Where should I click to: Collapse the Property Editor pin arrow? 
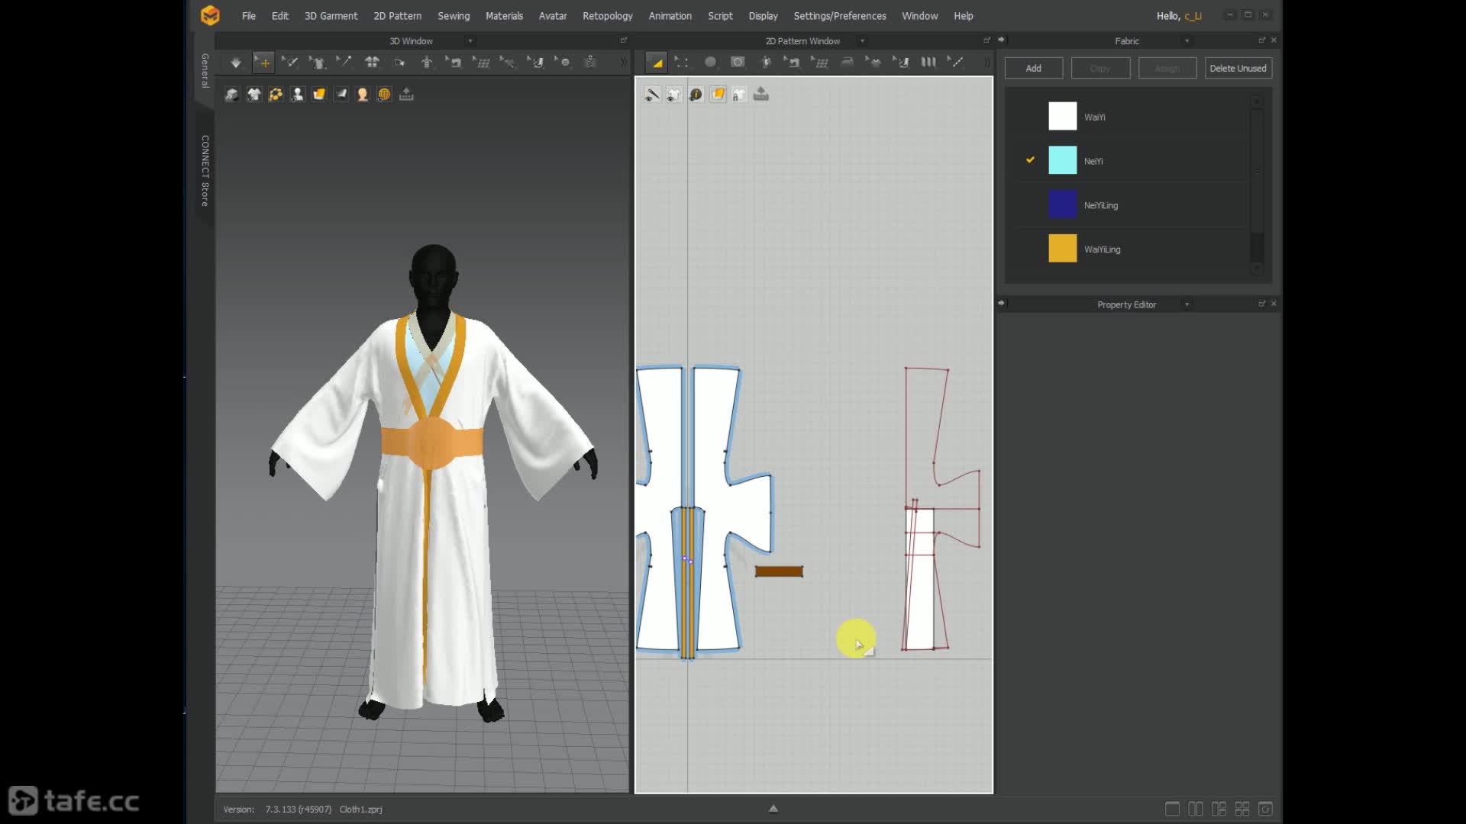pos(1002,304)
